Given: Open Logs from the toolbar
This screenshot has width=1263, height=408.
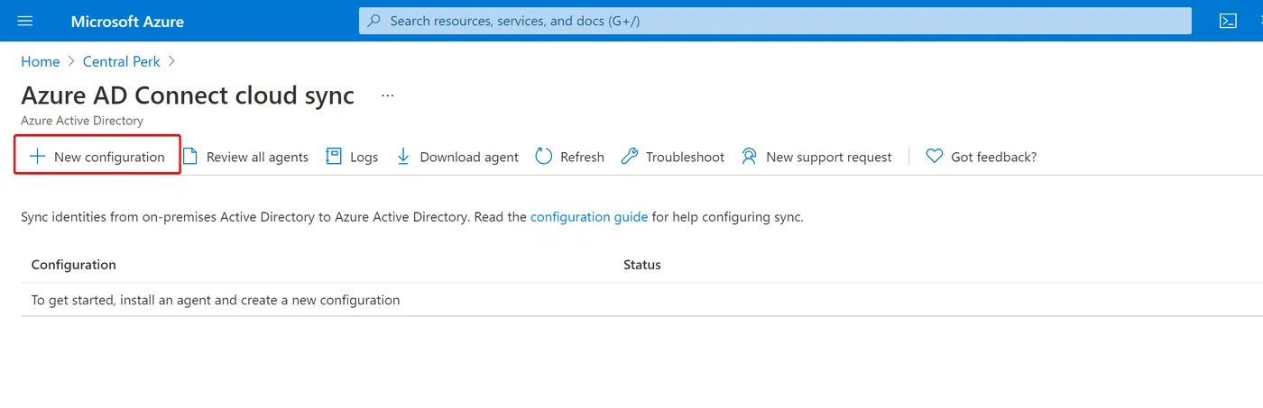Looking at the screenshot, I should coord(352,157).
